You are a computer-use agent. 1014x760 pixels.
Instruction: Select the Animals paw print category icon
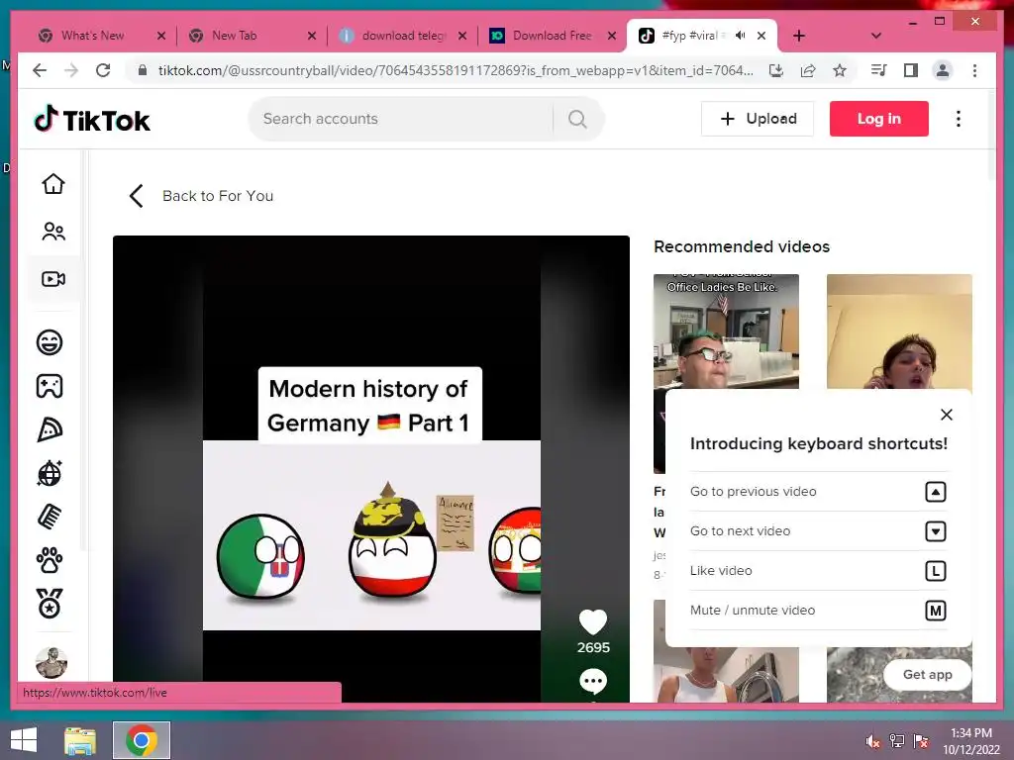pos(50,560)
